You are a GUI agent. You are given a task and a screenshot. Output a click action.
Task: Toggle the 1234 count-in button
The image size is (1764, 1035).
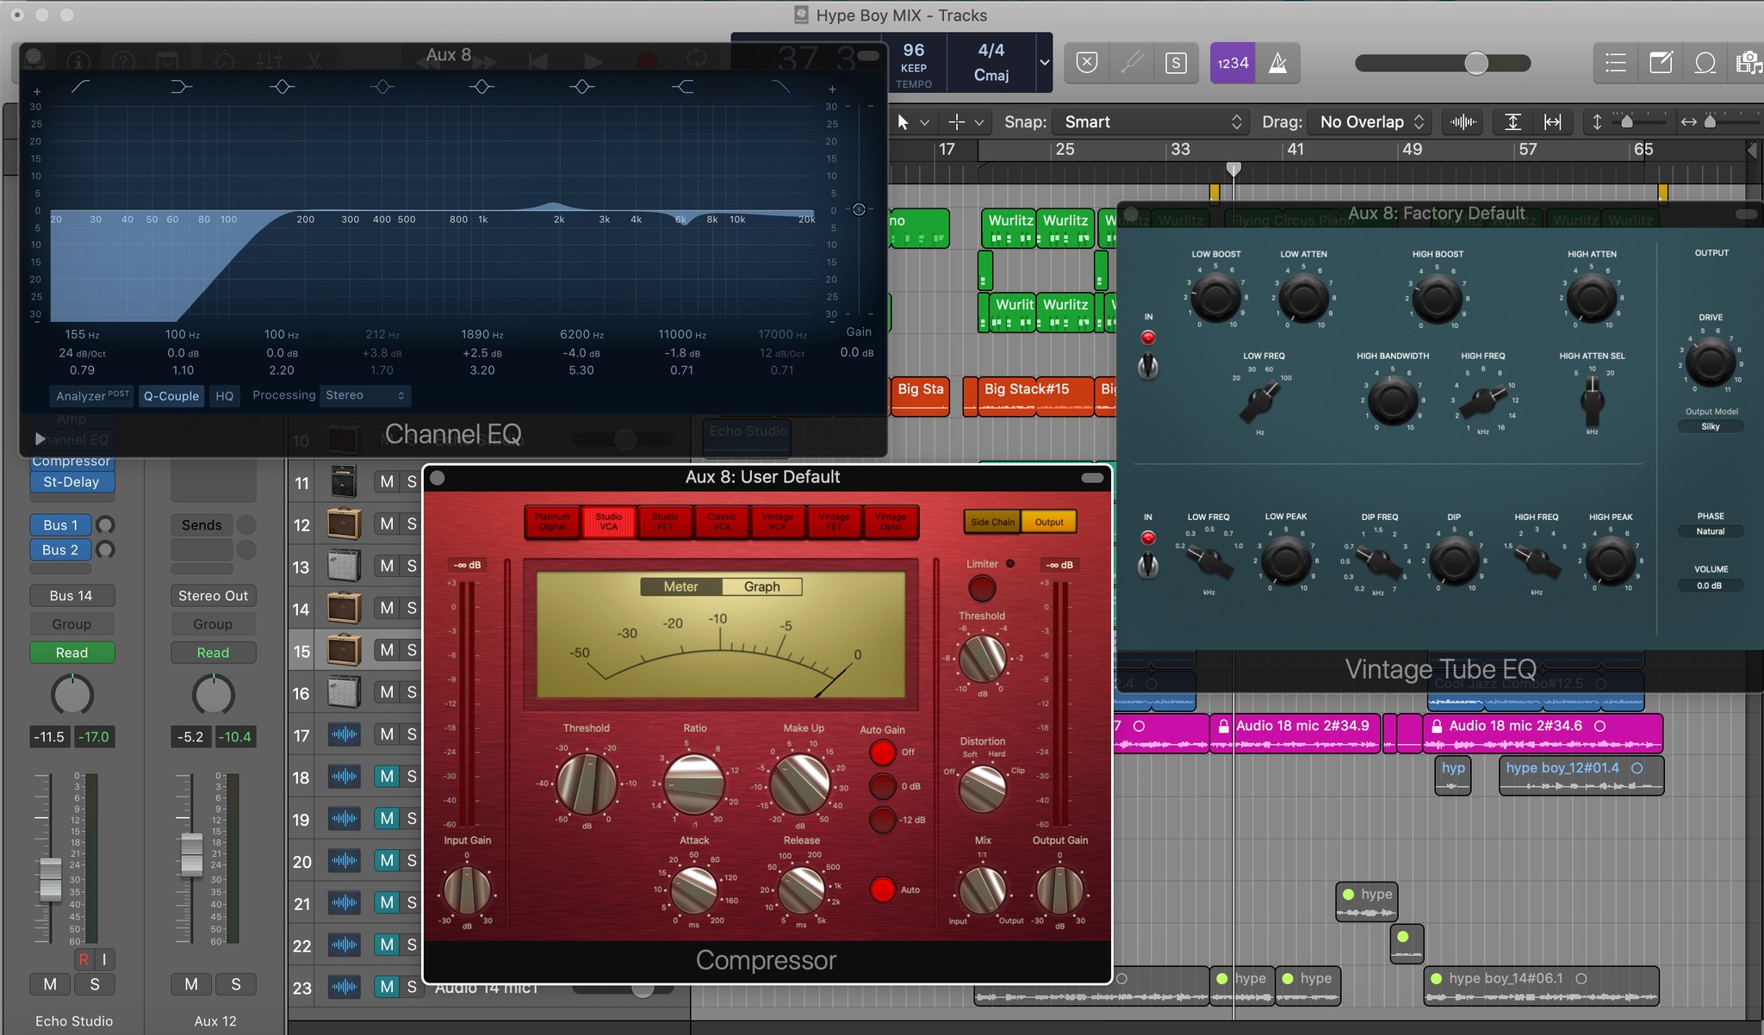pyautogui.click(x=1233, y=63)
